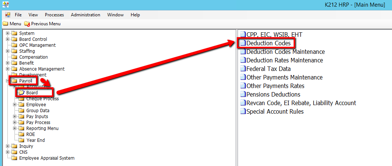Click the document icon beside Special Account Rules
This screenshot has width=392, height=166.
243,111
